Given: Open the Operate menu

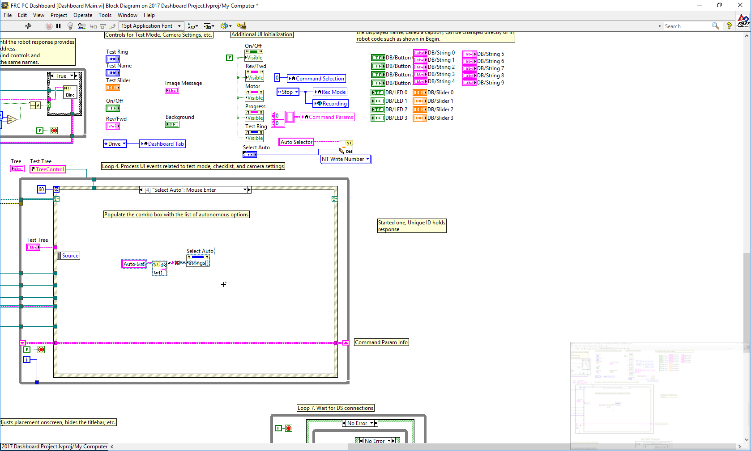Looking at the screenshot, I should [x=83, y=15].
